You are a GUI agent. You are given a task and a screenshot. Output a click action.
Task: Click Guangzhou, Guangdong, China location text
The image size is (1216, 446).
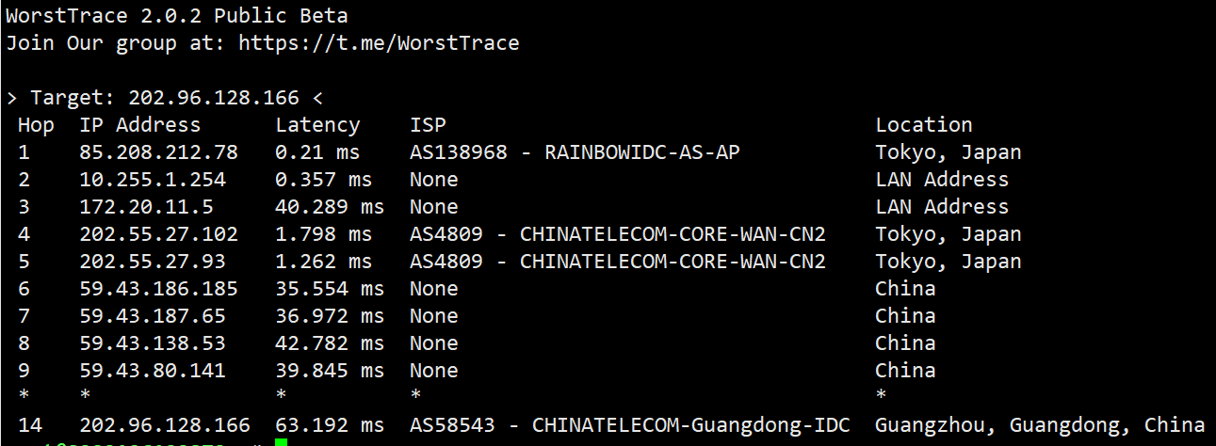[x=1040, y=425]
